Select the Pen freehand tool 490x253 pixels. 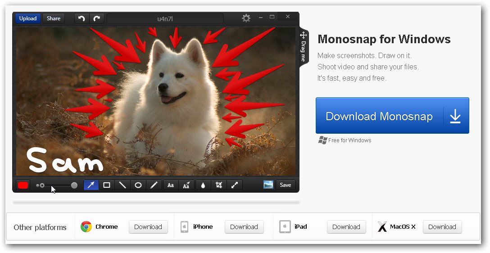(x=154, y=185)
